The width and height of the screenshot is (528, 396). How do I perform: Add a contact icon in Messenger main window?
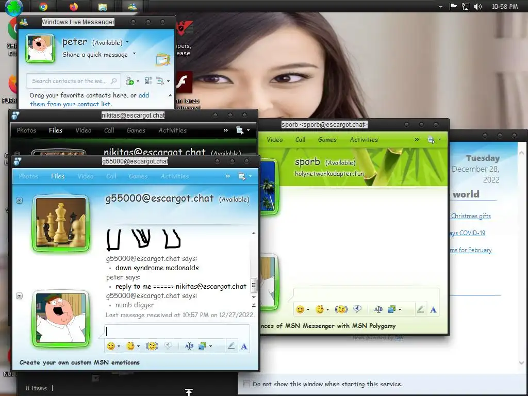click(129, 81)
